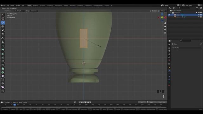
Task: Hide the Collection in viewport
Action: pyautogui.click(x=199, y=13)
